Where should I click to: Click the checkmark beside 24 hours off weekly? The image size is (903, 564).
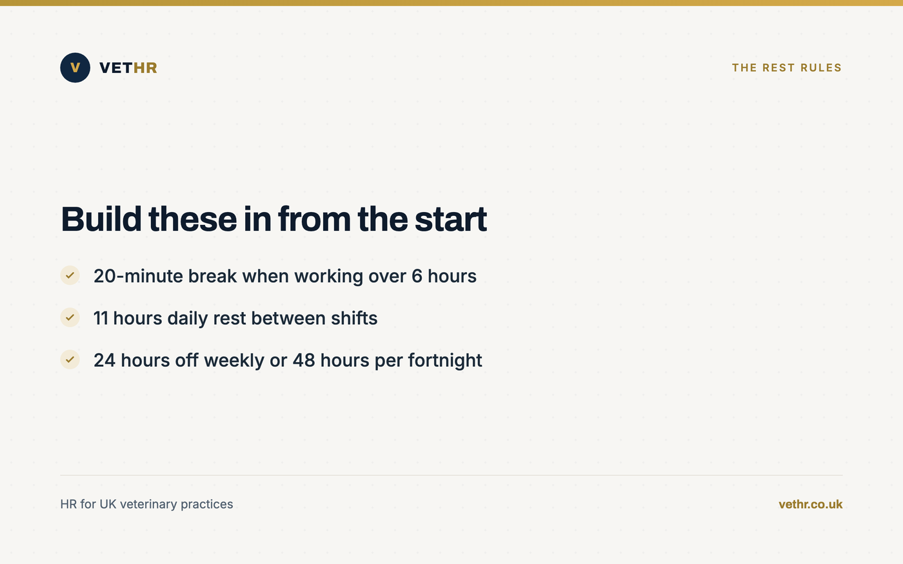point(70,360)
